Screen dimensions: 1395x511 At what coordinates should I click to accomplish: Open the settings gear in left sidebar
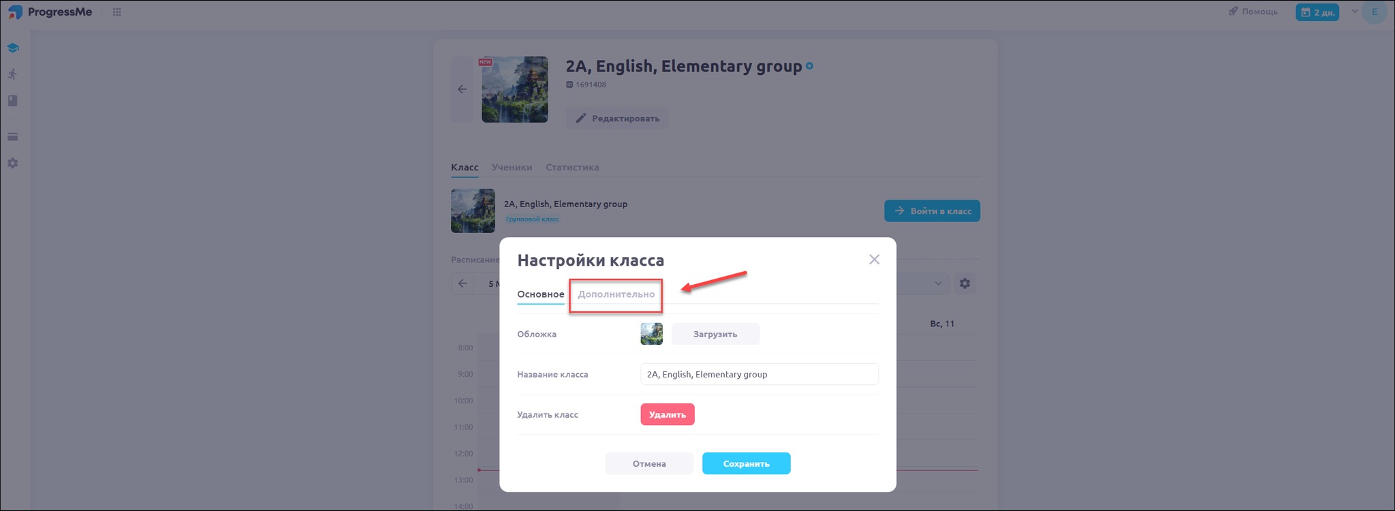[13, 164]
